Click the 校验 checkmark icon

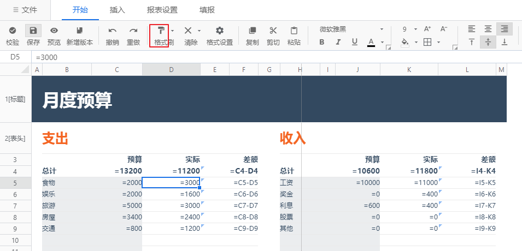click(x=13, y=31)
